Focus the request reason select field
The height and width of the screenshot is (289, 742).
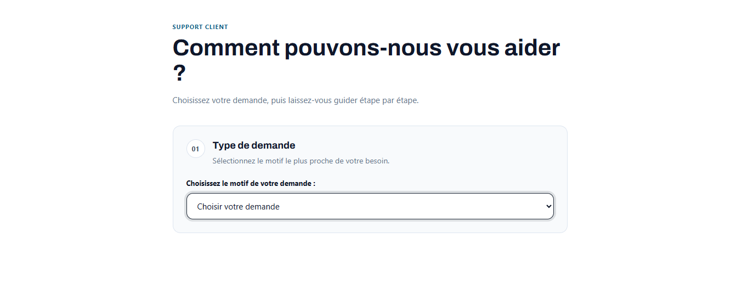tap(370, 206)
